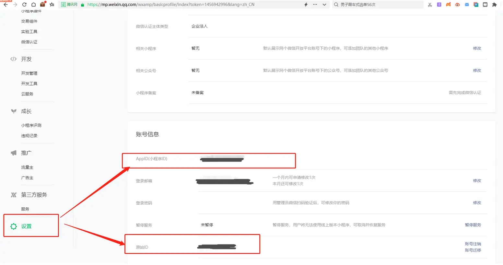Click the mail envelope extension icon
This screenshot has width=503, height=265.
click(x=467, y=5)
